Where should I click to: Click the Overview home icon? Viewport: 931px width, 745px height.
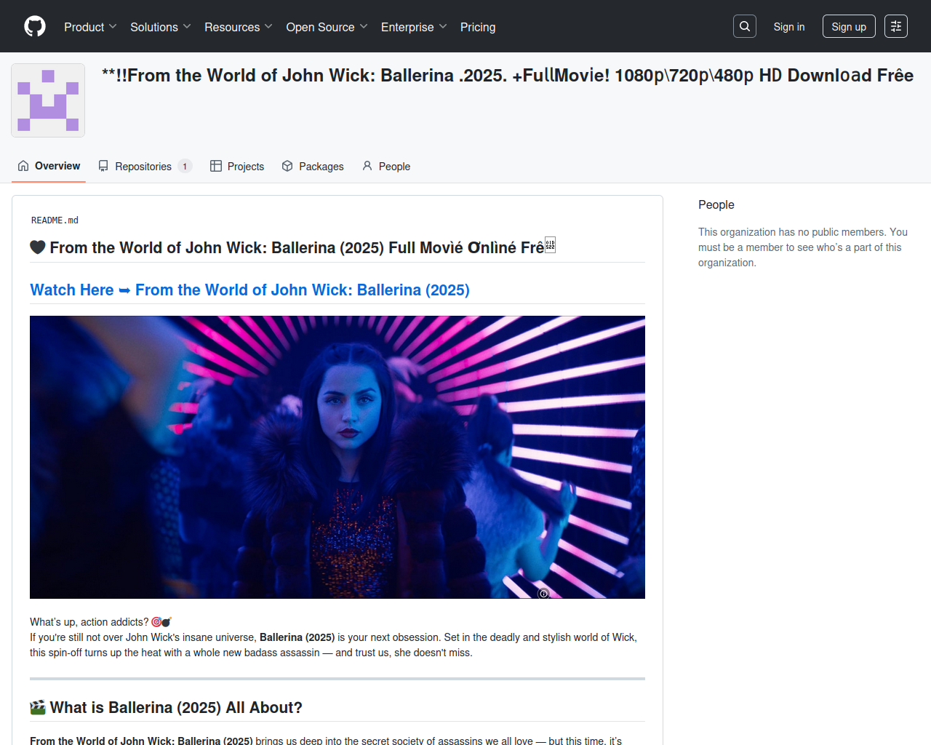(x=23, y=166)
